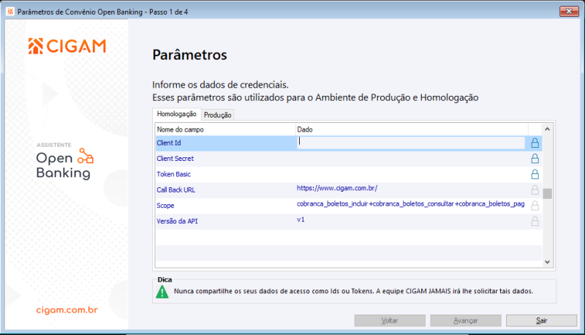Screen dimensions: 585x335
Task: Select the cobranca_boletos scope value
Action: tap(411, 204)
